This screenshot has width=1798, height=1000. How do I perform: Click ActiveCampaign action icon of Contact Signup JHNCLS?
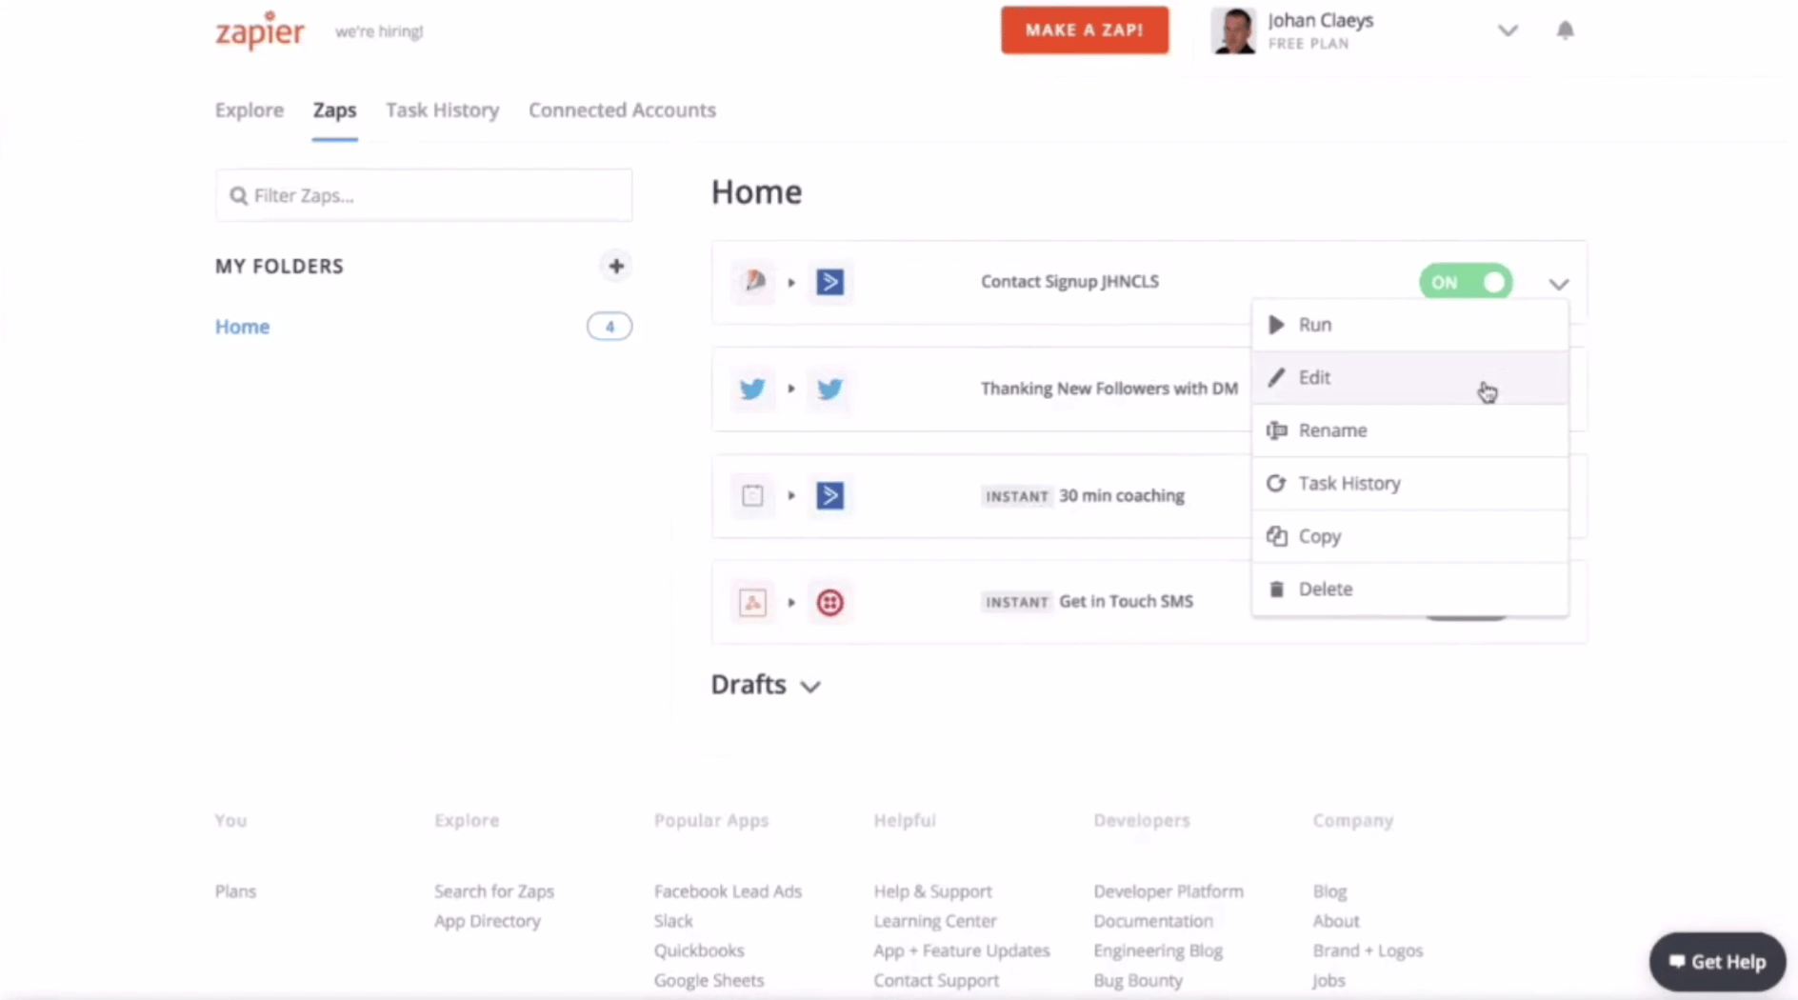pyautogui.click(x=829, y=282)
